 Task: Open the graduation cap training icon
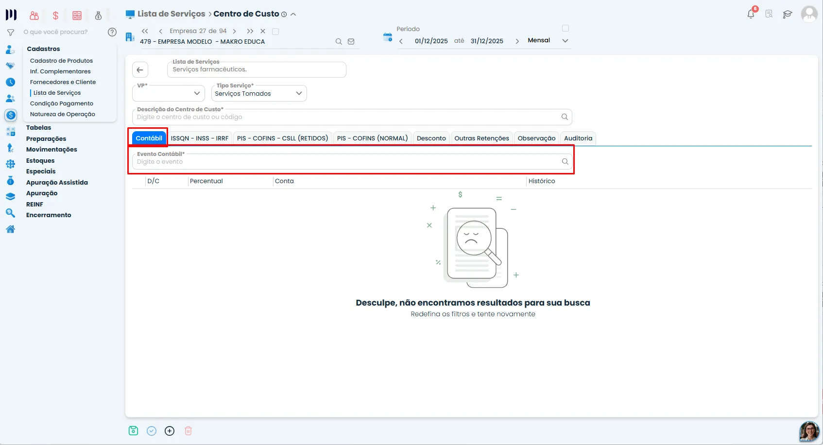[788, 14]
